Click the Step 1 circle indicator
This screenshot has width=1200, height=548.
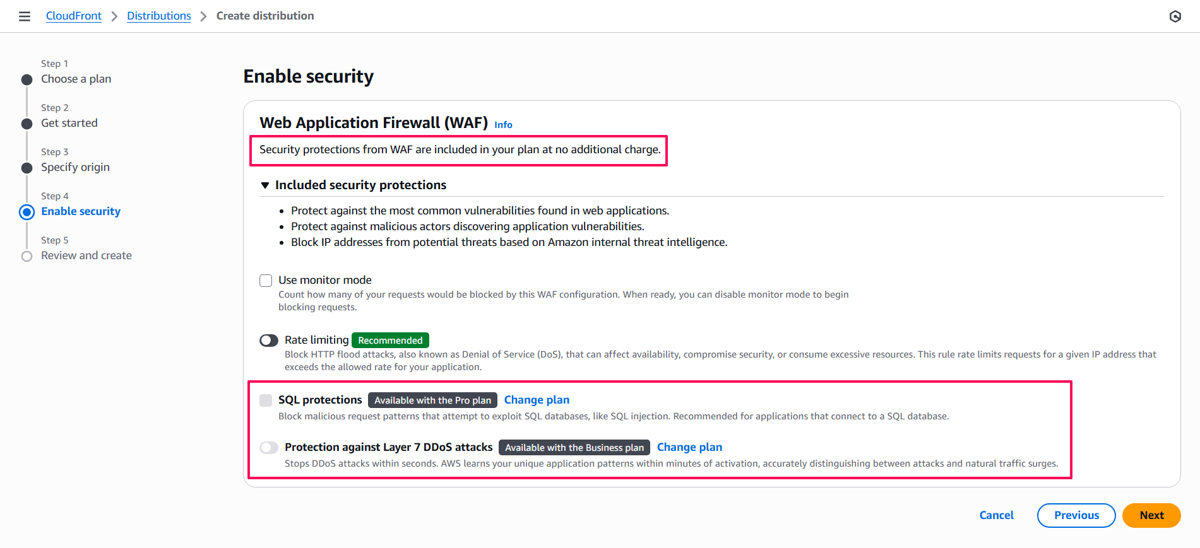pyautogui.click(x=27, y=79)
